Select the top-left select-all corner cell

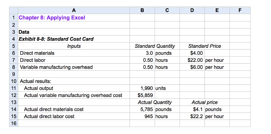14,10
